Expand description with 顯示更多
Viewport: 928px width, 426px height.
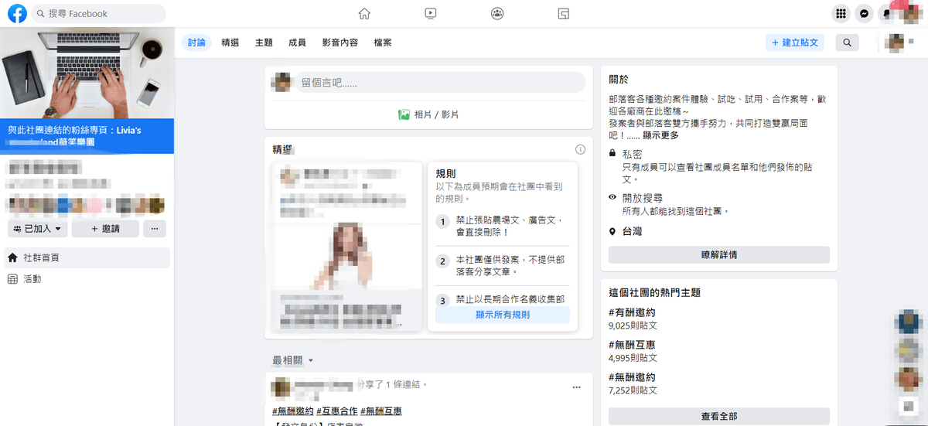coord(660,135)
